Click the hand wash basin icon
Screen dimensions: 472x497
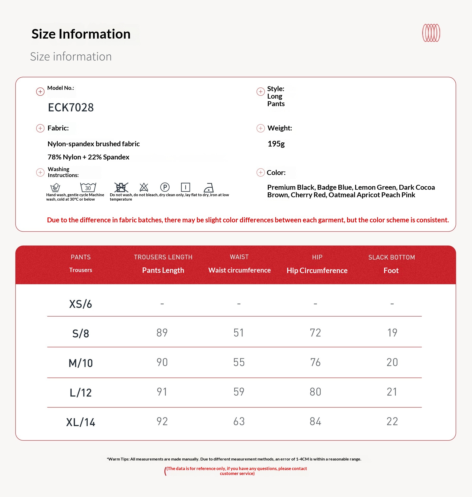(x=55, y=187)
